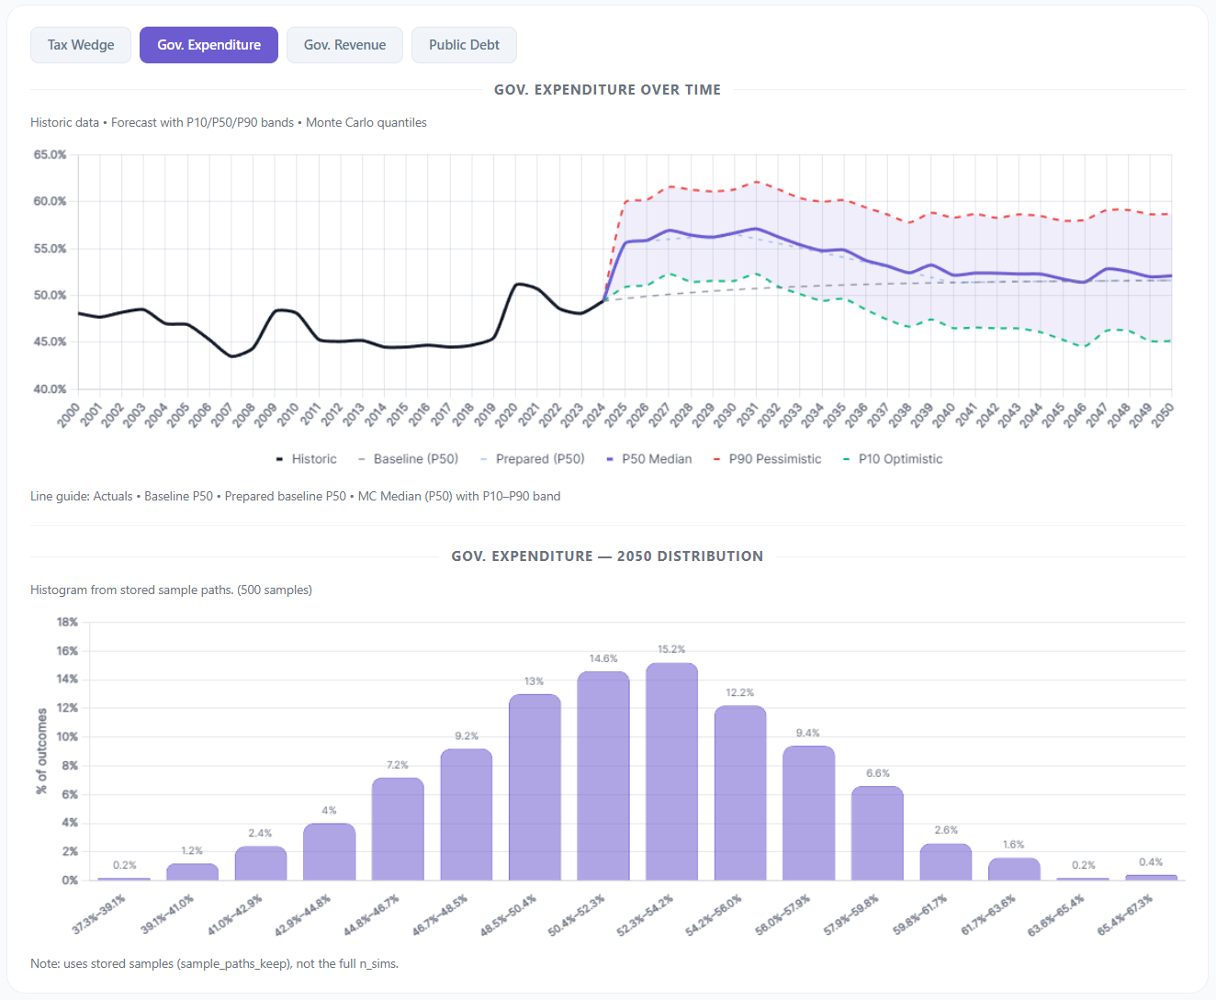Toggle the Historic series in the legend
Viewport: 1216px width, 1000px height.
[307, 458]
